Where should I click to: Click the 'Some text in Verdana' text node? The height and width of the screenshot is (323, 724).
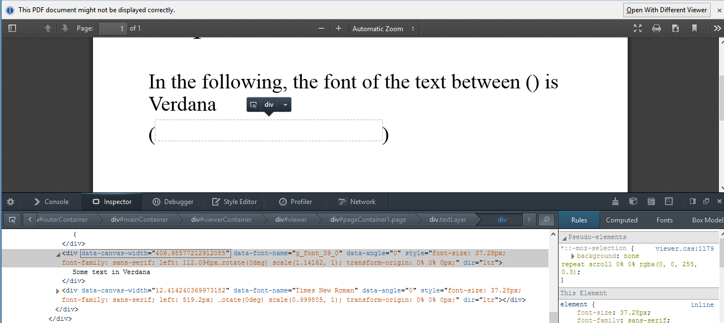(111, 272)
